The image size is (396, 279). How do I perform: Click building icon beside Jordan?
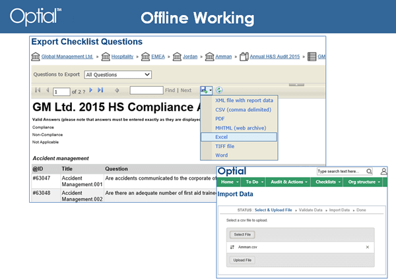point(177,57)
